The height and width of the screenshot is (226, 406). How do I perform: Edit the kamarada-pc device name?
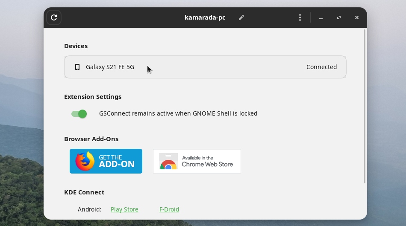(x=241, y=17)
